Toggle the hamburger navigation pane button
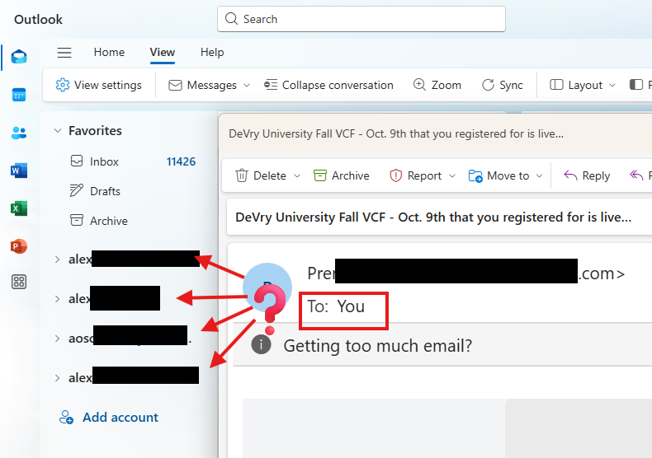Viewport: 652px width, 458px height. (x=64, y=52)
